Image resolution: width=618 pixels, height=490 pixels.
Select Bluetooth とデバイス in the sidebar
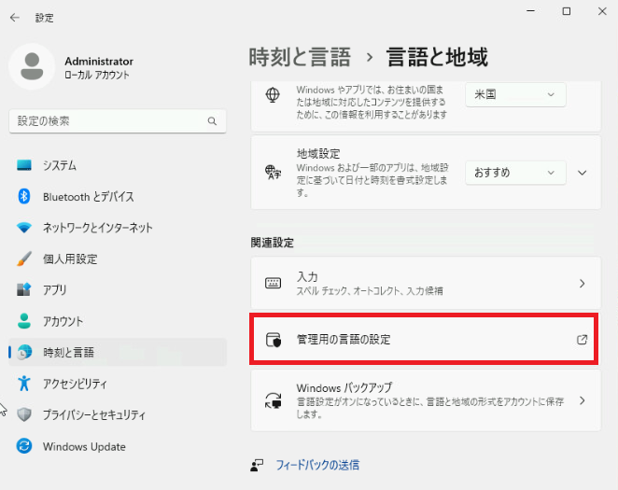click(118, 196)
